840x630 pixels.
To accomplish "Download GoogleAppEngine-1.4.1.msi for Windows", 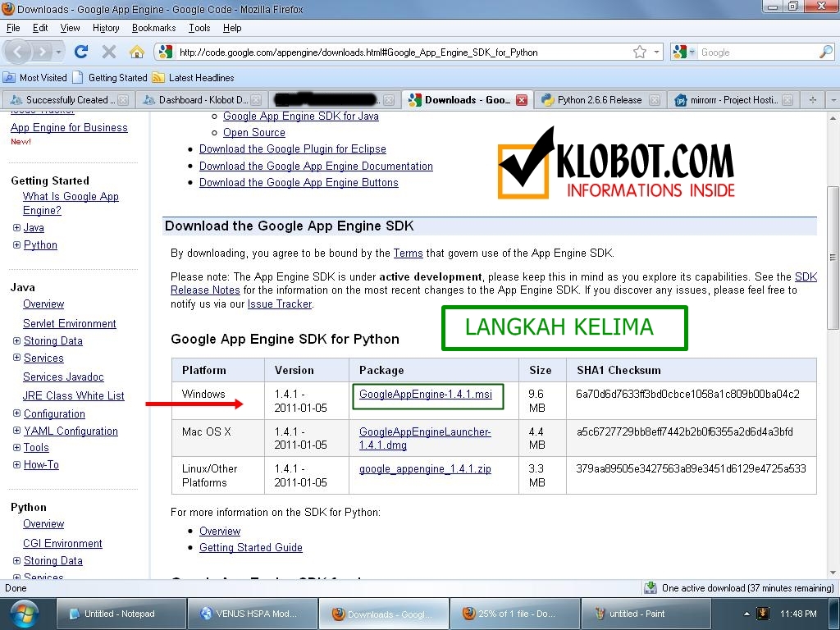I will [x=426, y=395].
